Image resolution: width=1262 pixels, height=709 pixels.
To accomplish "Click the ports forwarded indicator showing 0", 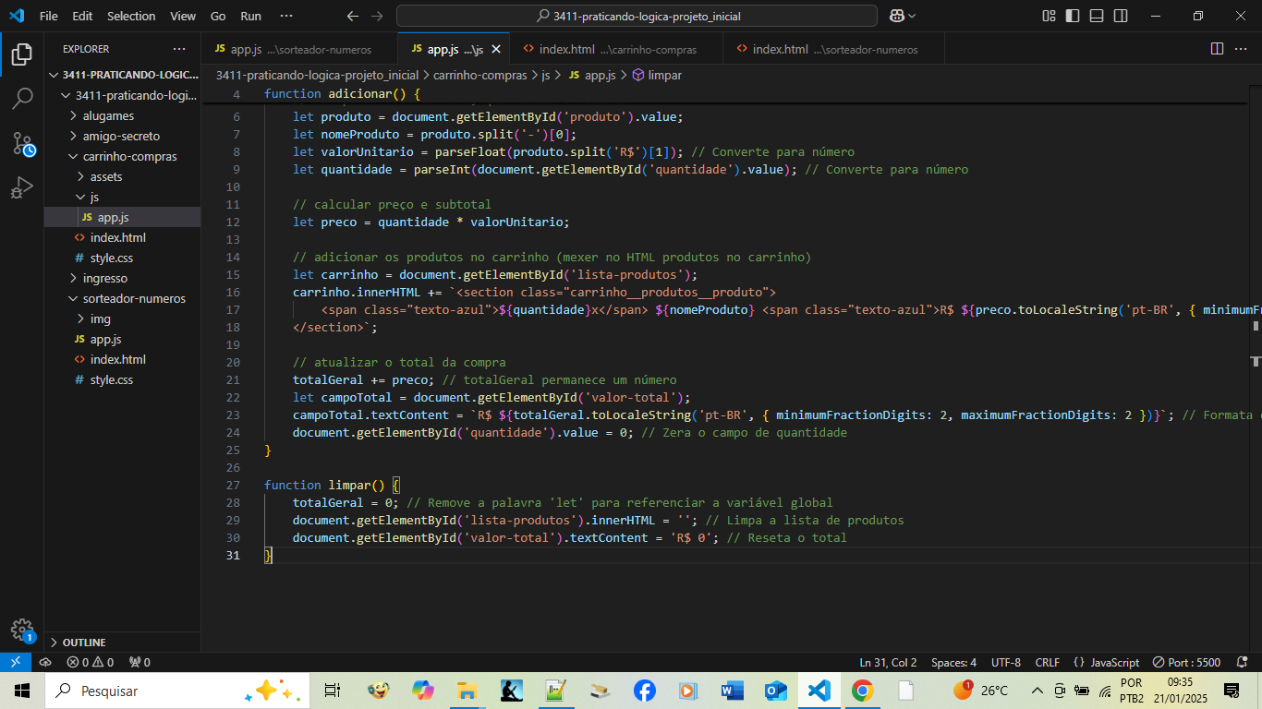I will pos(140,662).
